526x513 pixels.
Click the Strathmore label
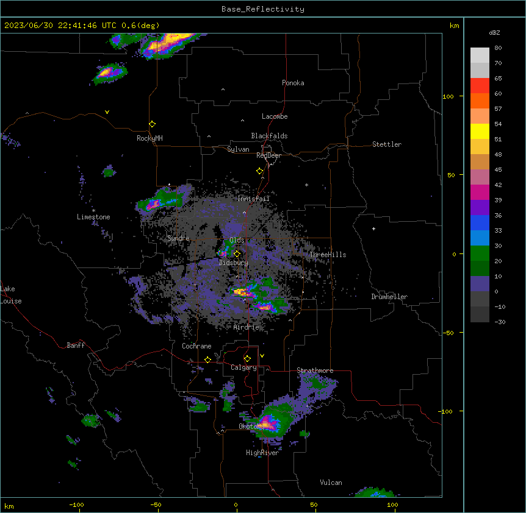point(315,370)
